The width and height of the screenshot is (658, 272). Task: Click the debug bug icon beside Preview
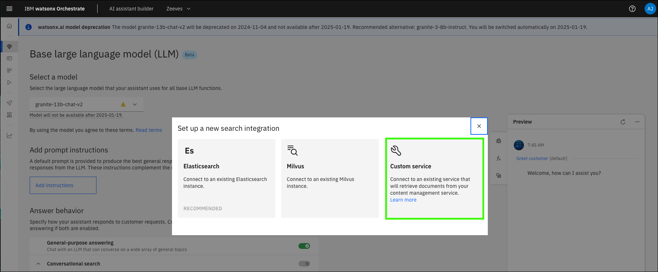click(499, 141)
